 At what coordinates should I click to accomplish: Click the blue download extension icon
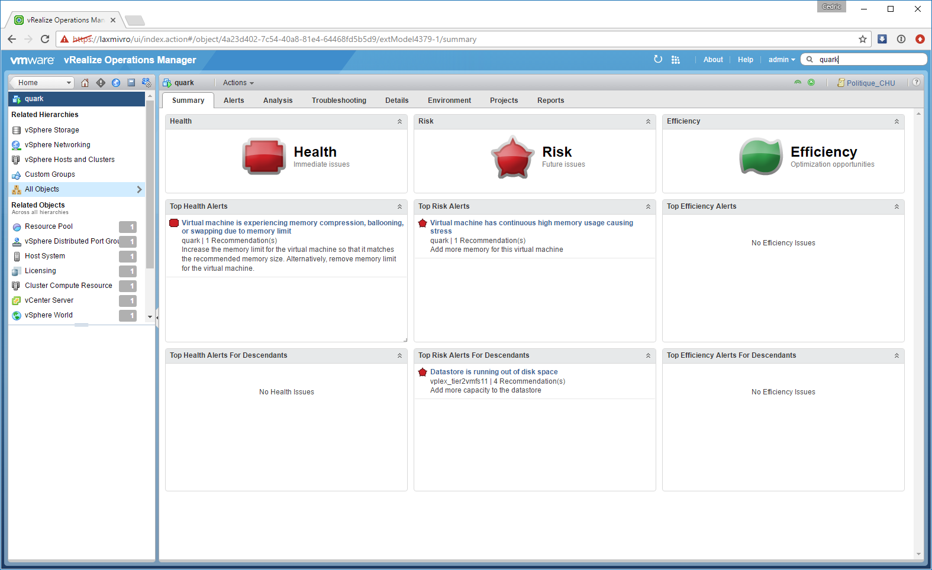882,39
